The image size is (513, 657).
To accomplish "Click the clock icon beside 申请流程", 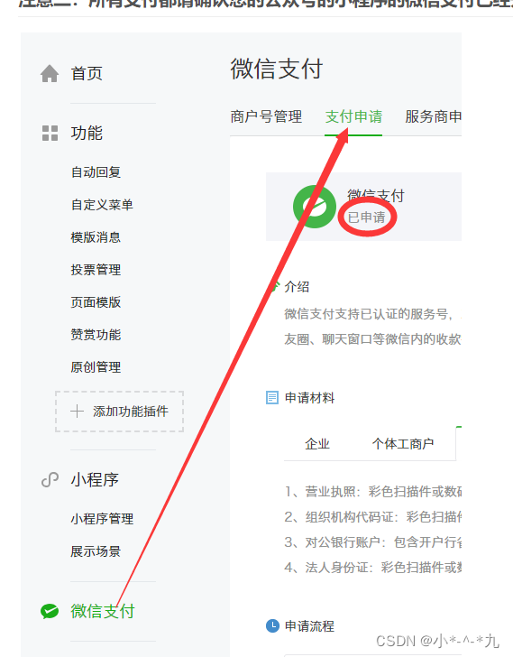I will (272, 626).
